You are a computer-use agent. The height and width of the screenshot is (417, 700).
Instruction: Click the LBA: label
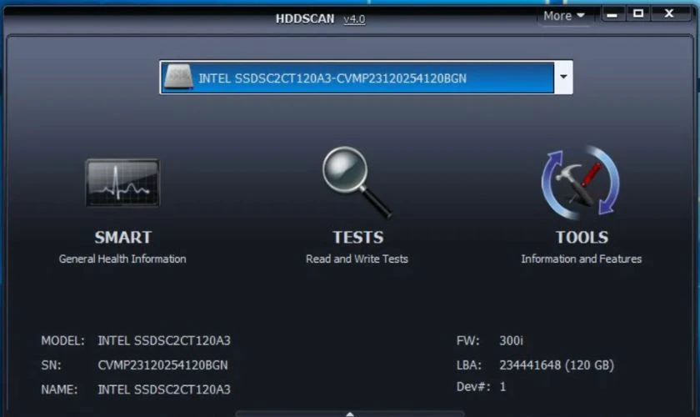(468, 365)
